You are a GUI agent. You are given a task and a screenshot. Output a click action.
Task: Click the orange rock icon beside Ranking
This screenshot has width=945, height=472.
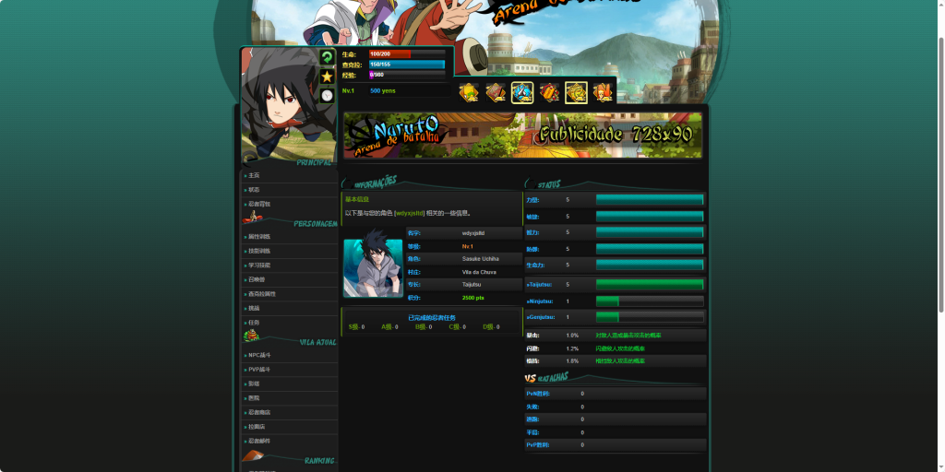[x=253, y=455]
